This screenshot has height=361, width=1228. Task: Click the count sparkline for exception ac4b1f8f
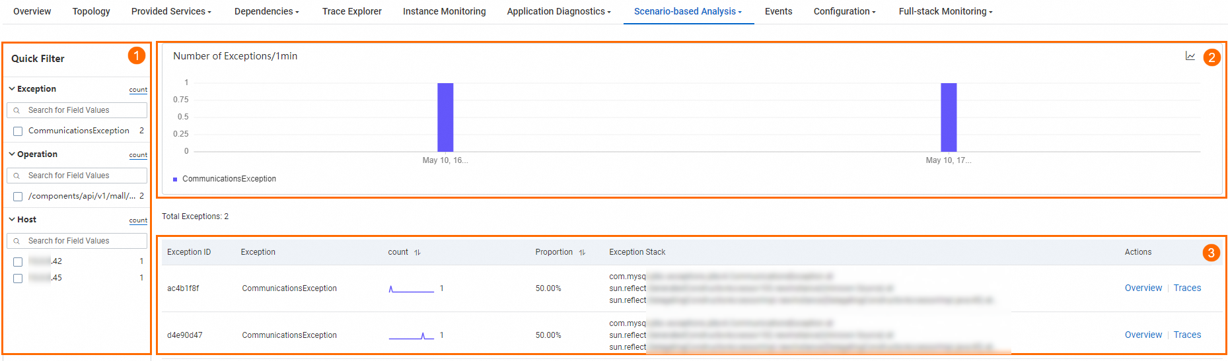[x=411, y=288]
